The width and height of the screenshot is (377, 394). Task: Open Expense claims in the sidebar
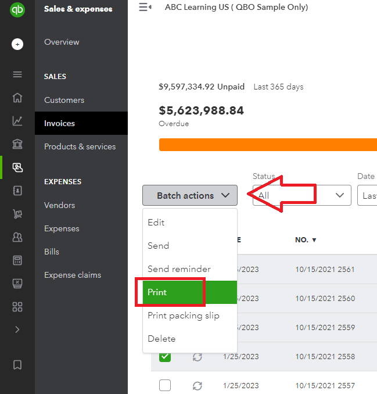tap(73, 275)
